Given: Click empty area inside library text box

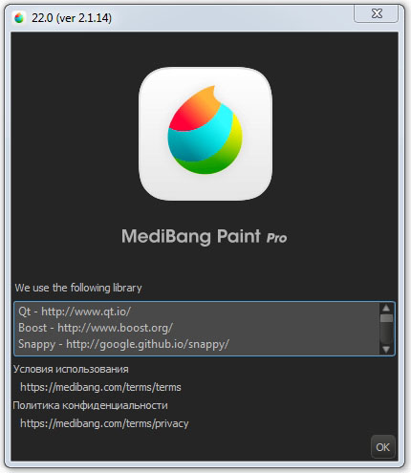Looking at the screenshot, I should click(303, 328).
